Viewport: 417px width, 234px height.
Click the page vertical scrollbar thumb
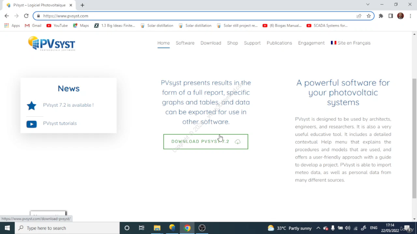414,138
